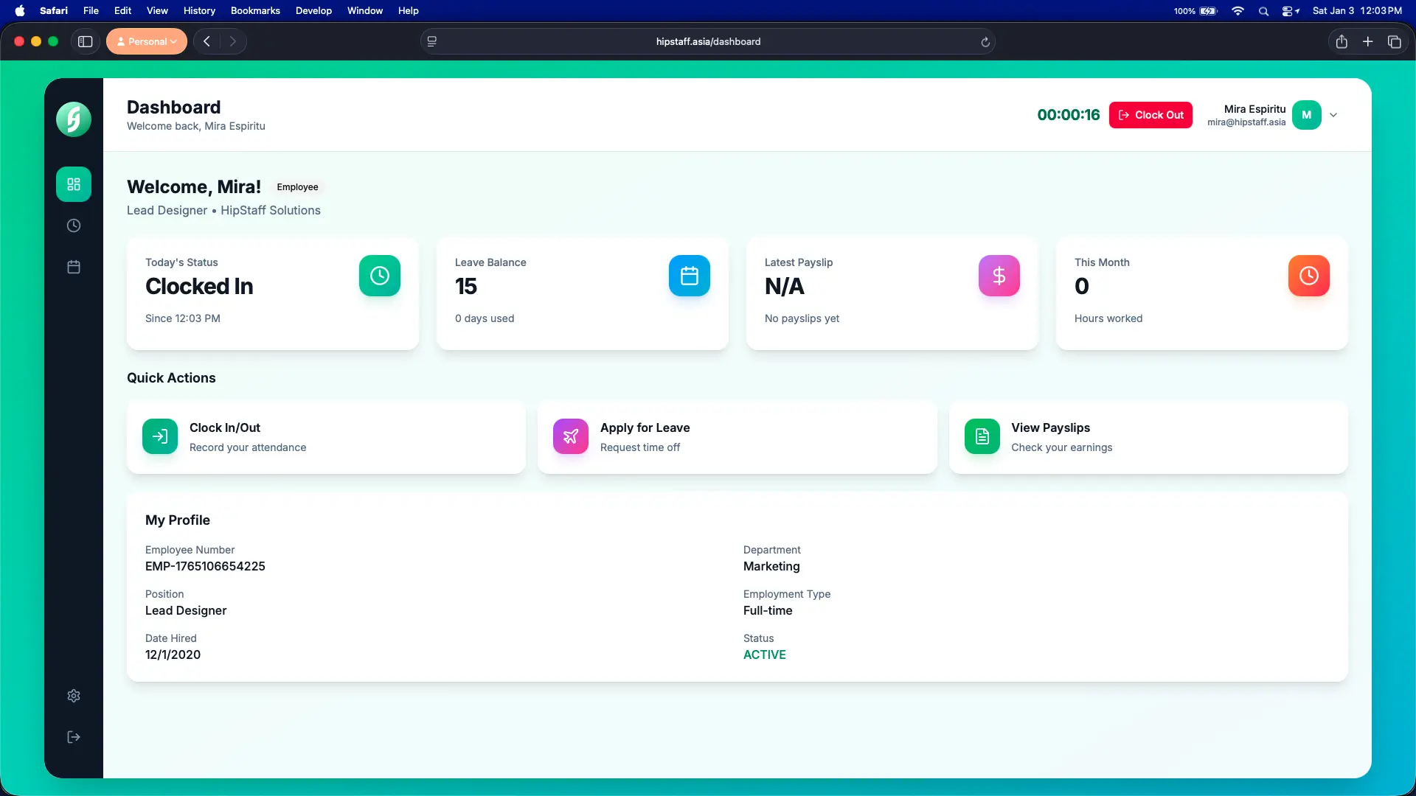Screen dimensions: 1416x796
Task: Click the Quick Actions heading
Action: pyautogui.click(x=171, y=378)
